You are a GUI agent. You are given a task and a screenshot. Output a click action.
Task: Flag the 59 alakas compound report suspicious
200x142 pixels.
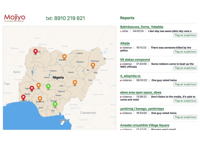click(185, 68)
